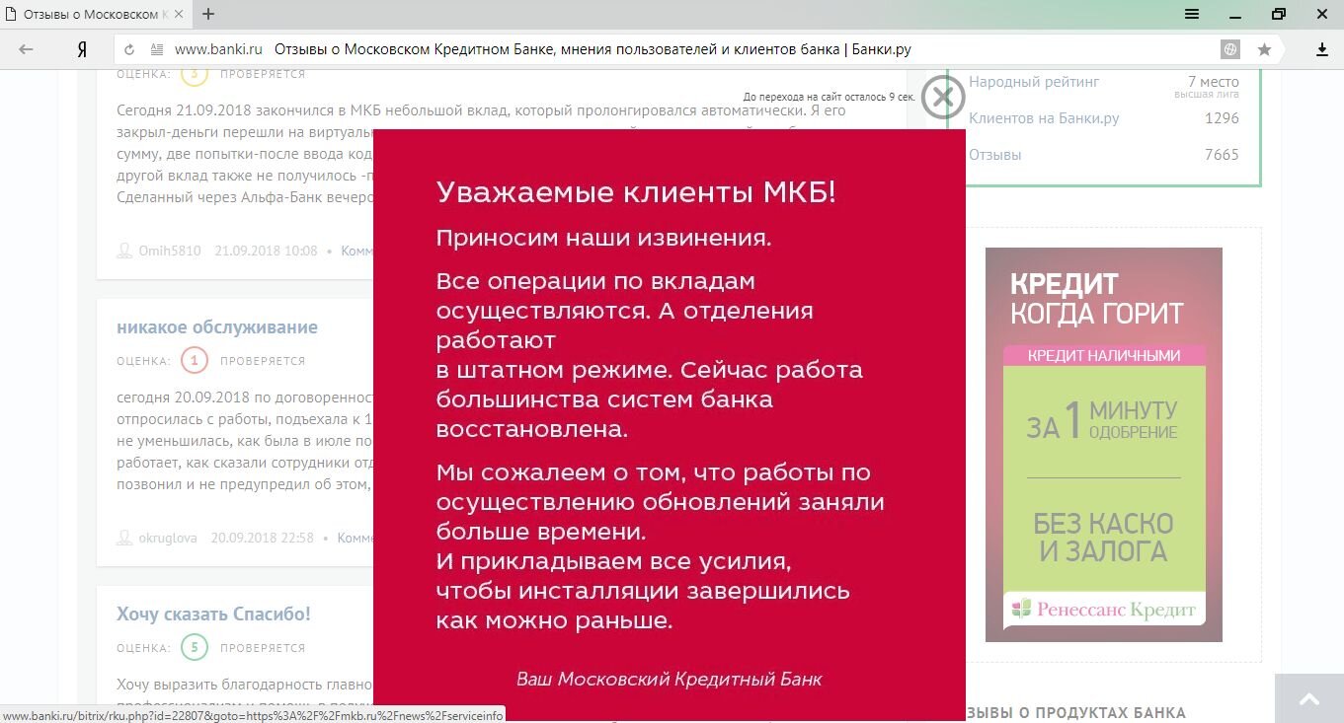Bookmark page with star icon

pyautogui.click(x=1264, y=49)
